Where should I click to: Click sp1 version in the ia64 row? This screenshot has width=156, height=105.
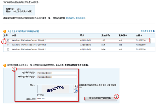[120, 49]
